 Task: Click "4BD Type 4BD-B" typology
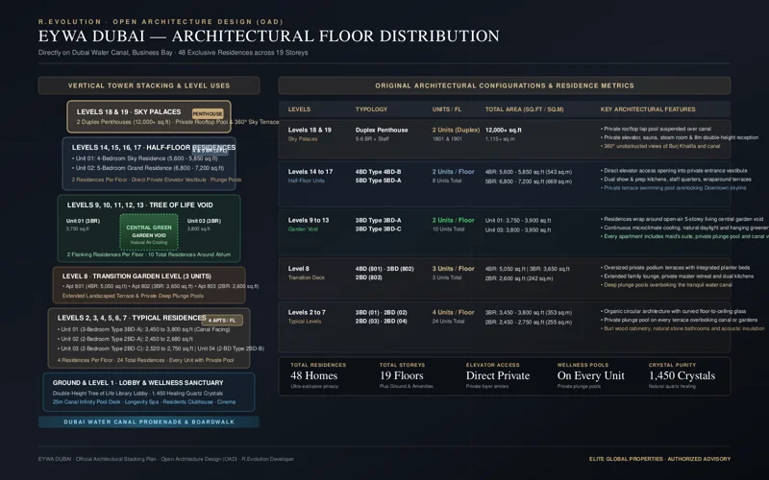378,172
